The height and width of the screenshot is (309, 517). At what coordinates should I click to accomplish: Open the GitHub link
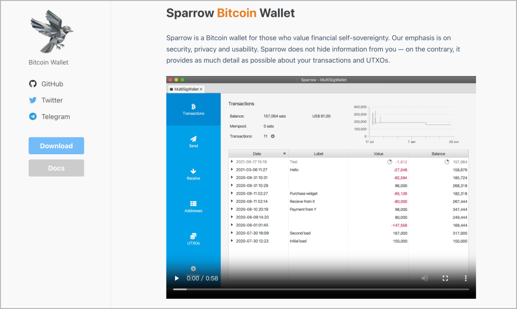[46, 84]
